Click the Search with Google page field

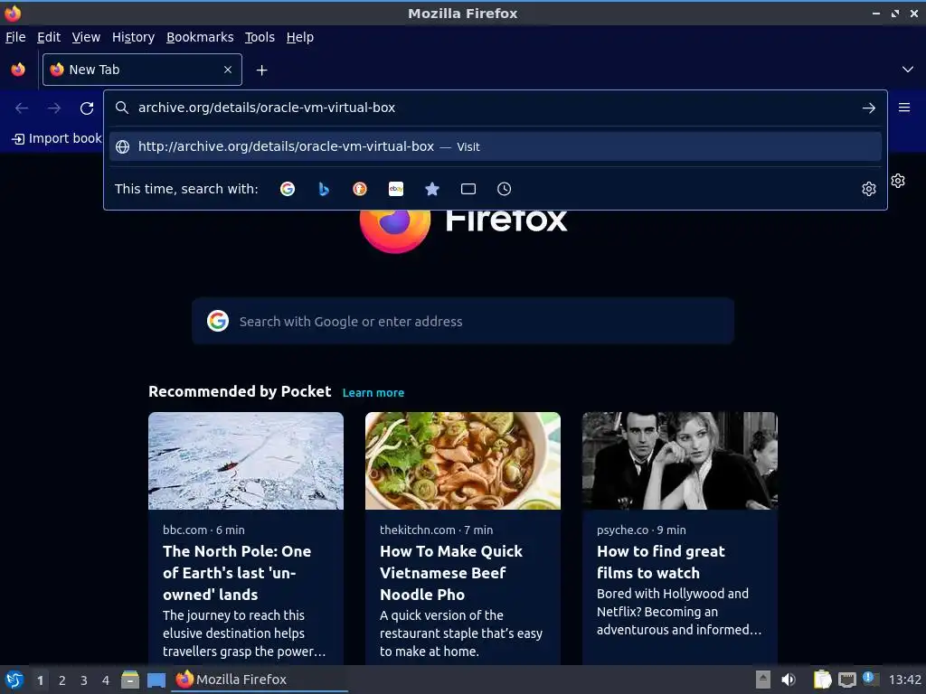click(463, 322)
